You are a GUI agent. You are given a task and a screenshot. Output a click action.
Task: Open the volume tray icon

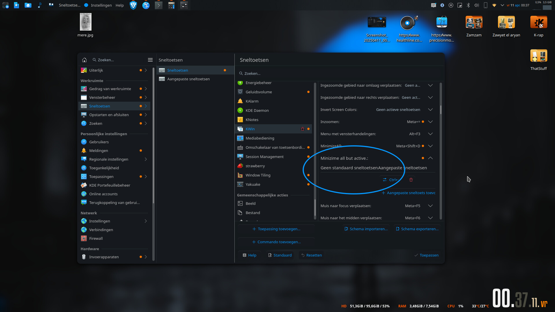(477, 5)
